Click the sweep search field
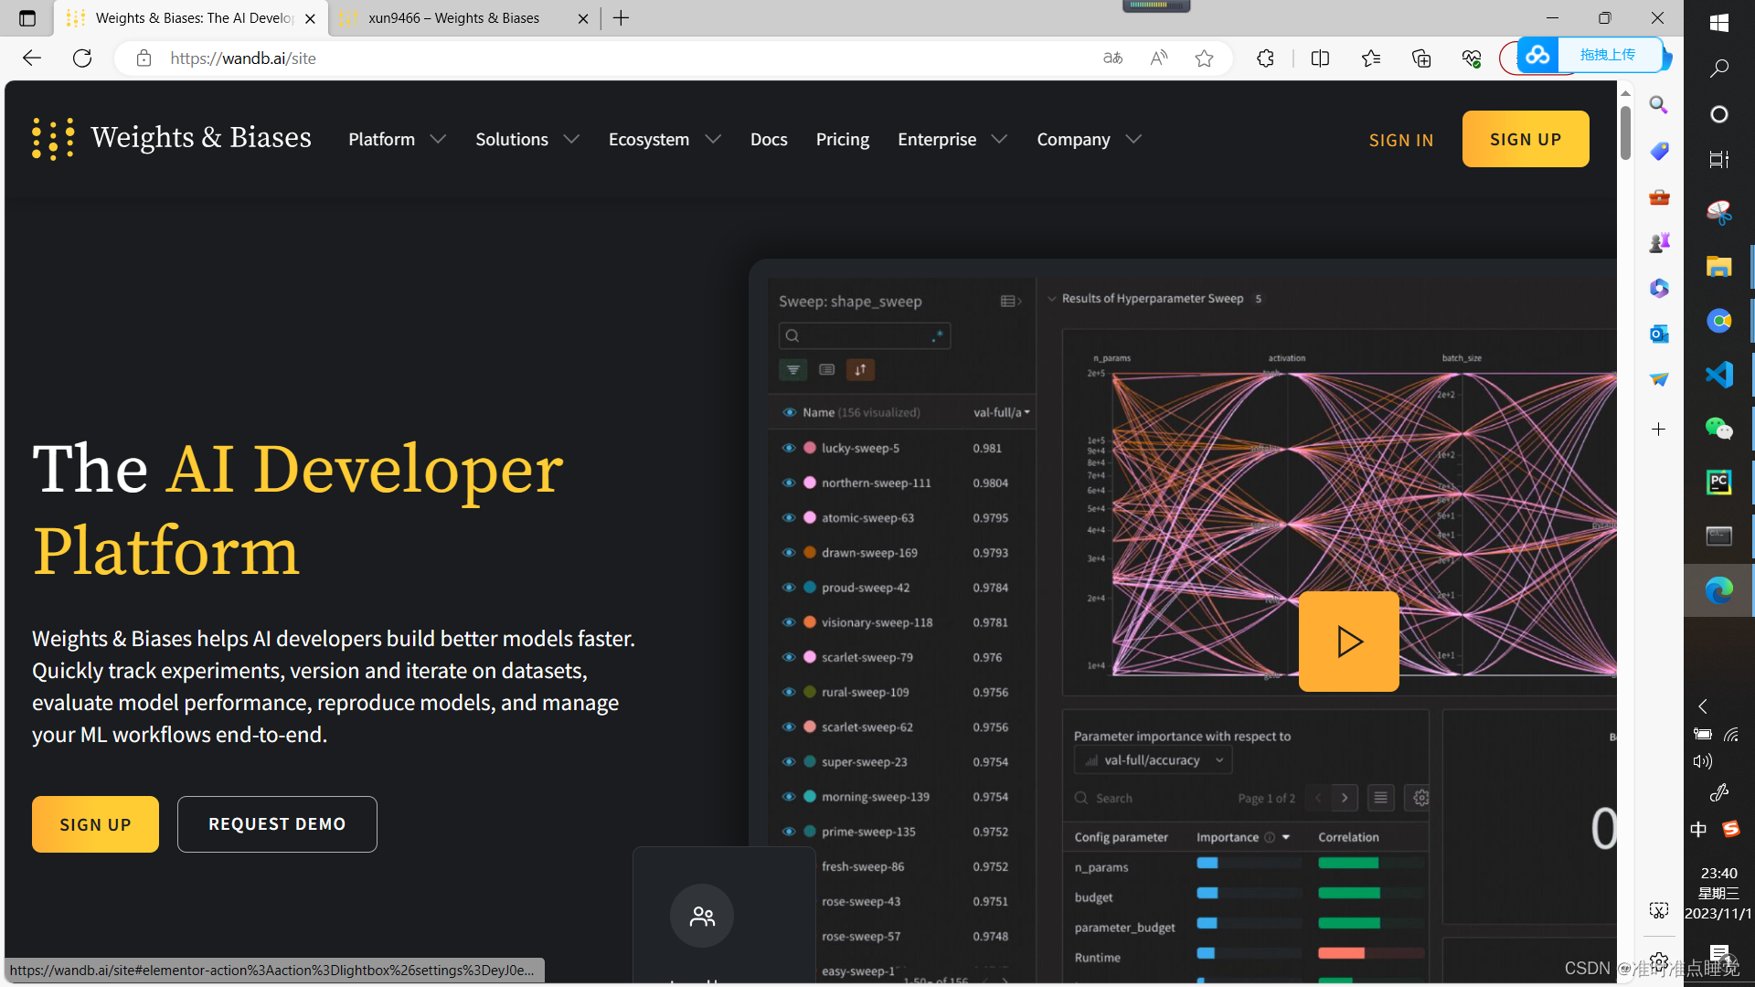Viewport: 1755px width, 987px height. click(865, 335)
